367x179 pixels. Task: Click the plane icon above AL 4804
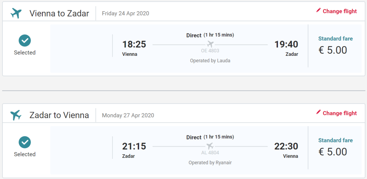click(x=210, y=146)
